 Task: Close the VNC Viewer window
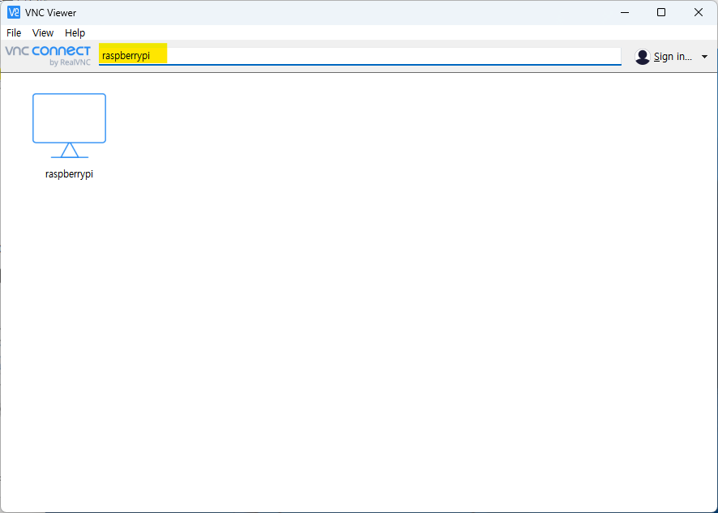click(699, 12)
